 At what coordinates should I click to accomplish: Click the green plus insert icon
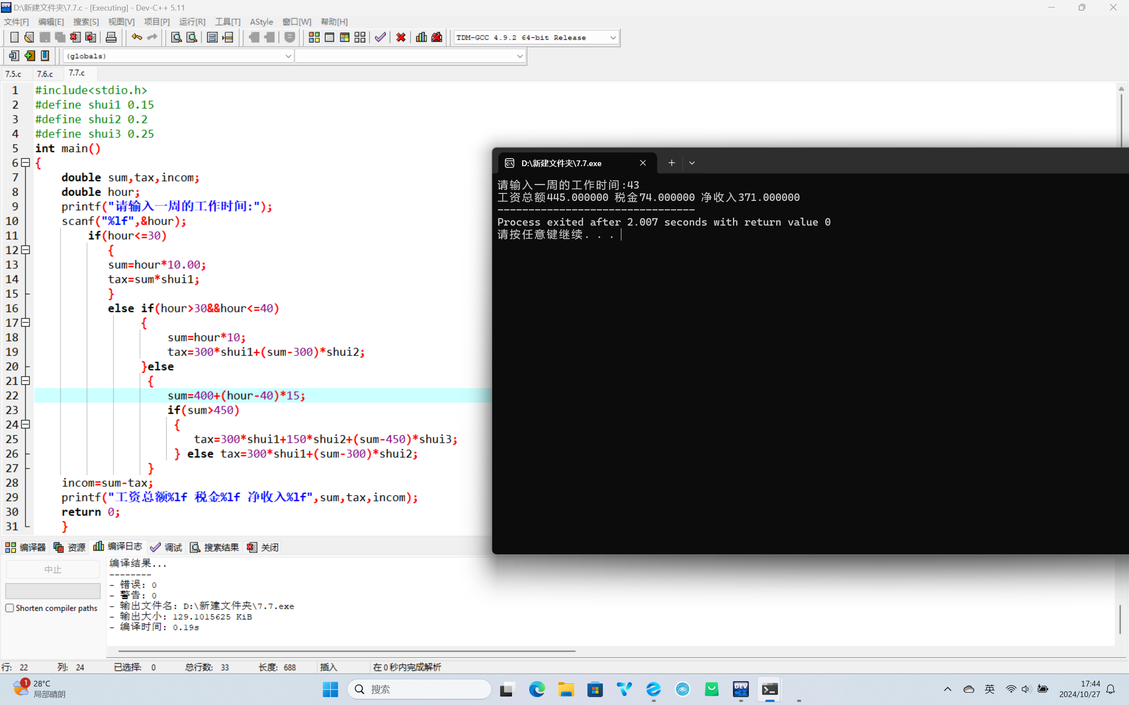click(x=30, y=56)
